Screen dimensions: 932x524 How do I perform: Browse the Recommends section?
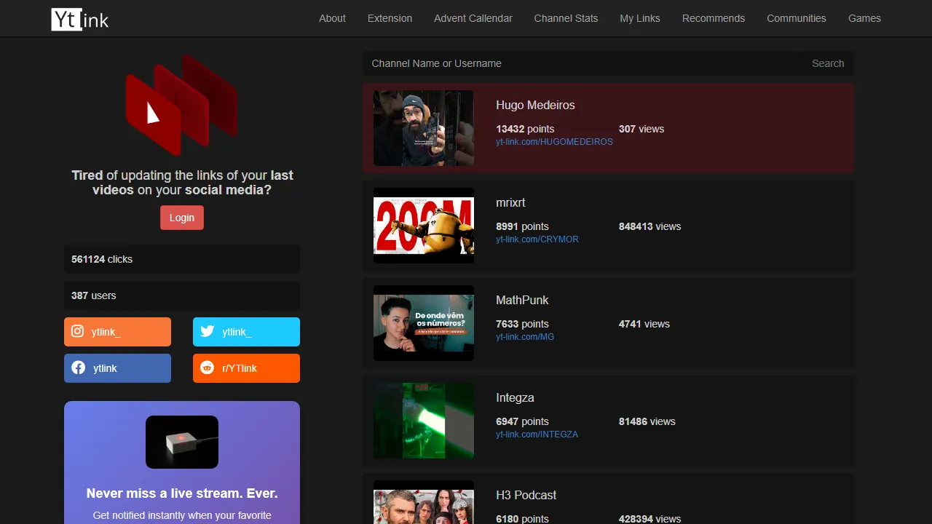(x=714, y=18)
